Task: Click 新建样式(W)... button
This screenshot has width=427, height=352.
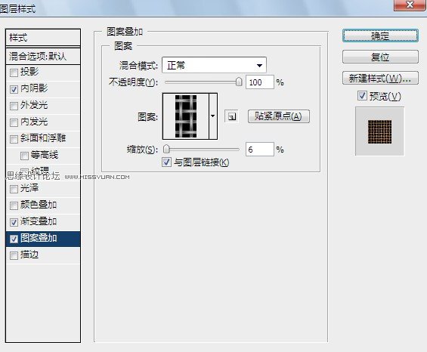Action: (380, 78)
